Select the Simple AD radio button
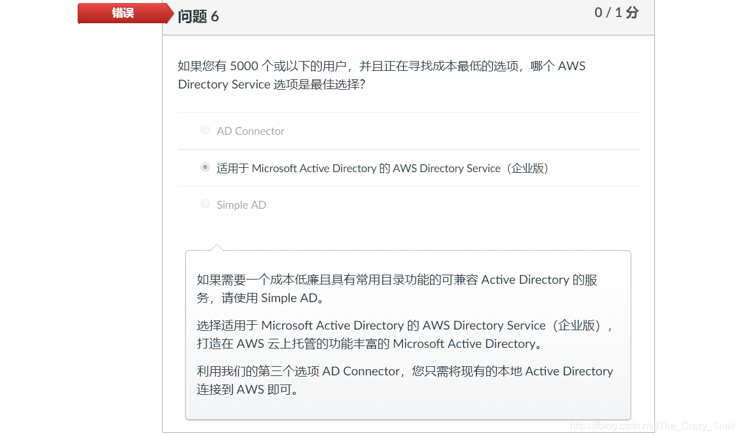740x437 pixels. point(205,204)
